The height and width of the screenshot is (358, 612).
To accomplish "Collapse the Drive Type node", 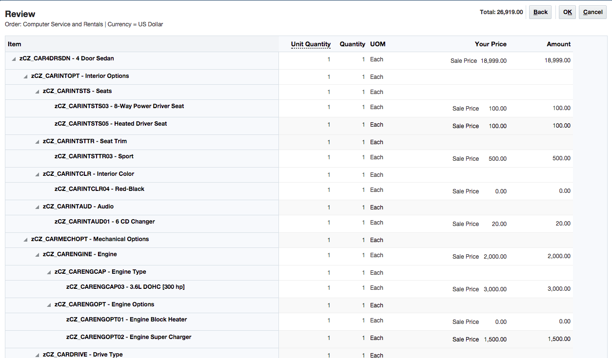I will [x=37, y=355].
